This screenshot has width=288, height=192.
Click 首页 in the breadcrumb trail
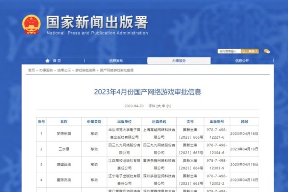coord(31,70)
